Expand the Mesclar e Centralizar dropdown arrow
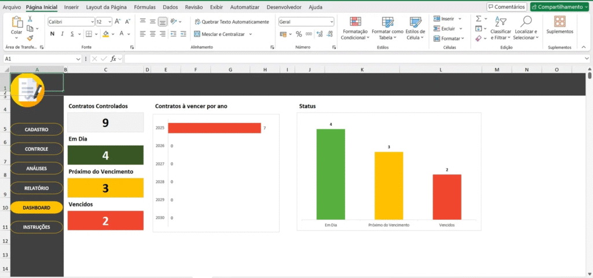 250,34
